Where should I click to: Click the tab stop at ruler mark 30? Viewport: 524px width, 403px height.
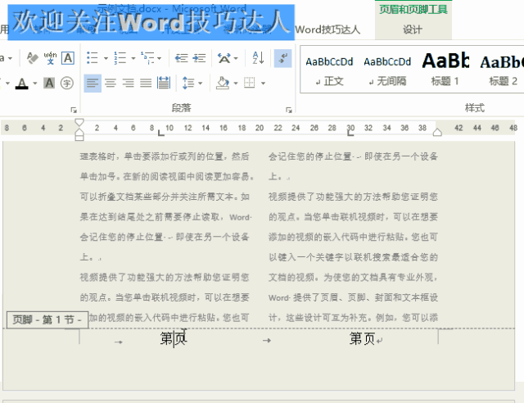350,134
